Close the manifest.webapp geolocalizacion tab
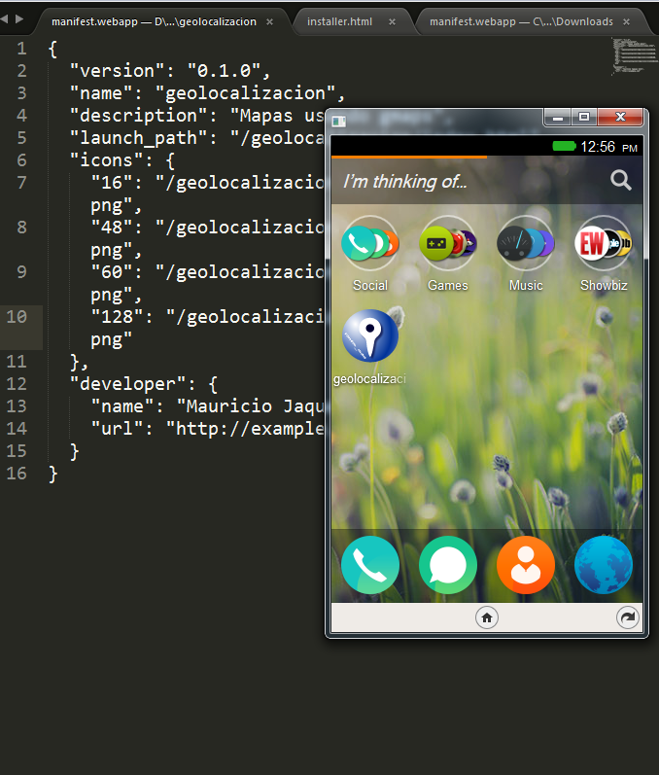Screen dimensions: 659x775 click(270, 21)
